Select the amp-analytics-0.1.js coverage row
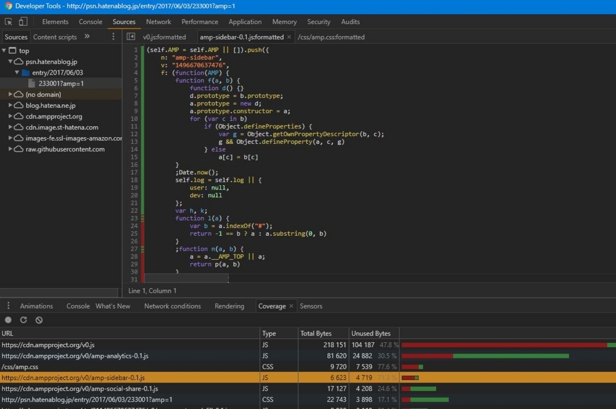The width and height of the screenshot is (616, 409). coord(75,356)
